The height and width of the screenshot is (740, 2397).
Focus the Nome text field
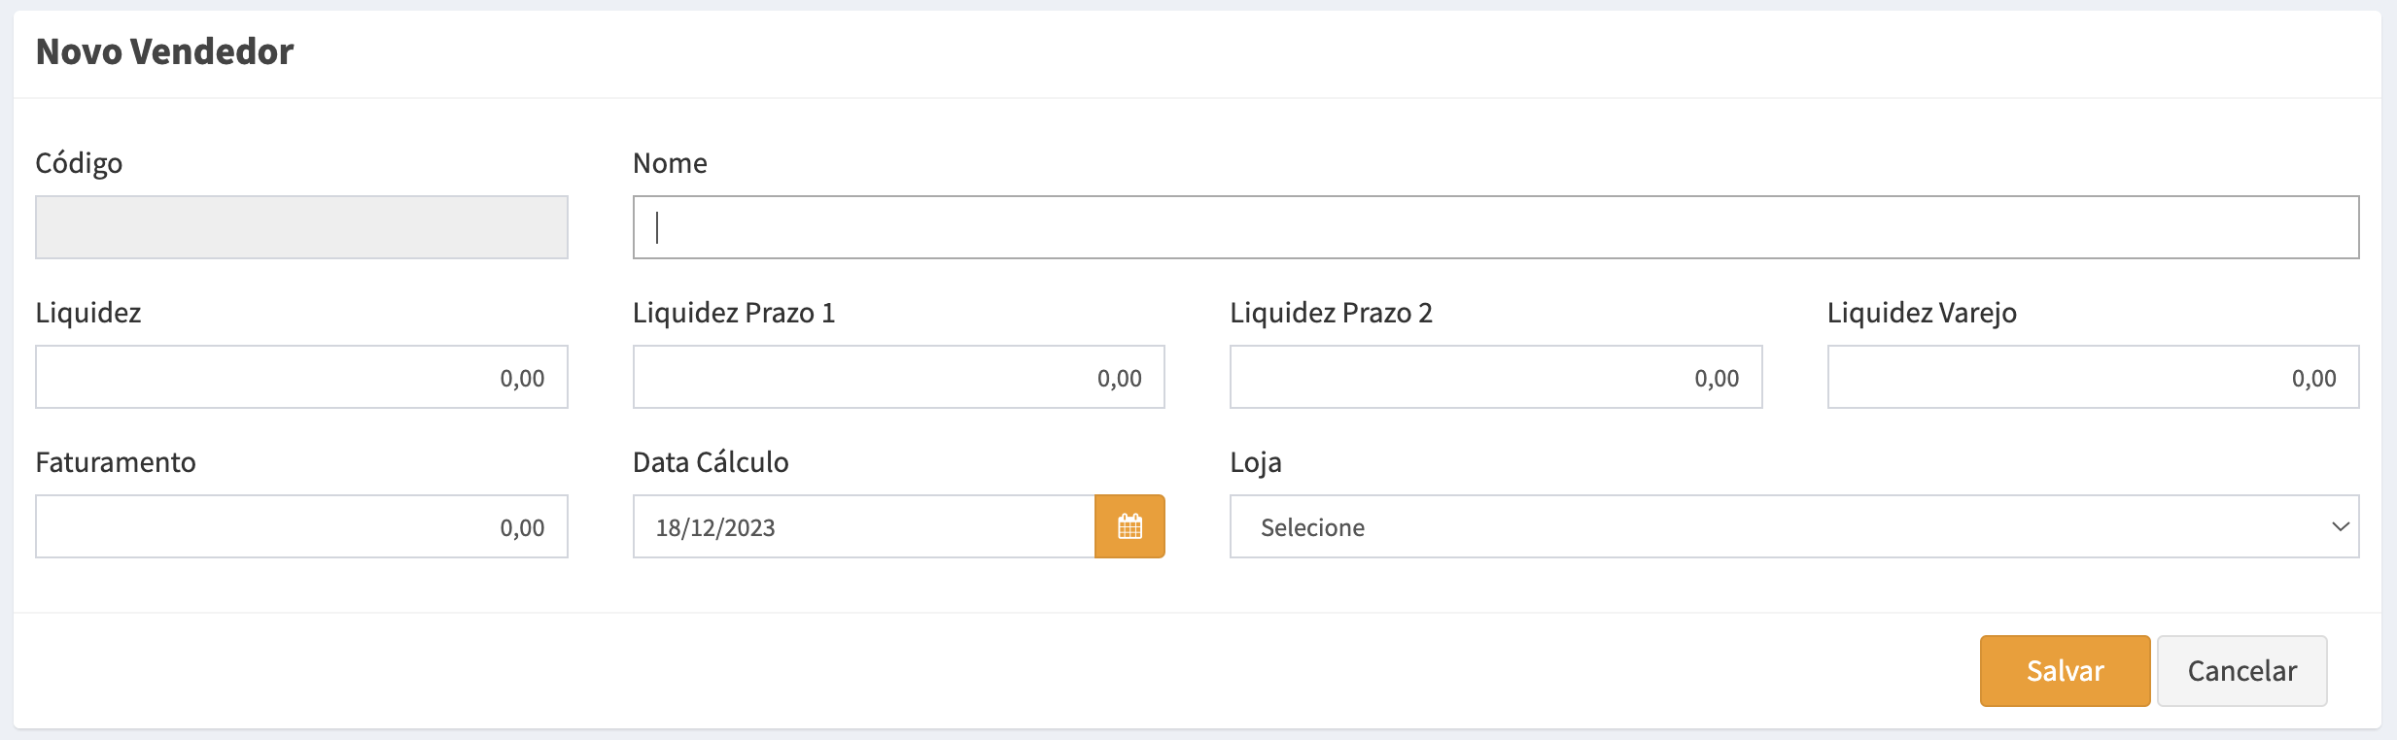click(x=1495, y=227)
